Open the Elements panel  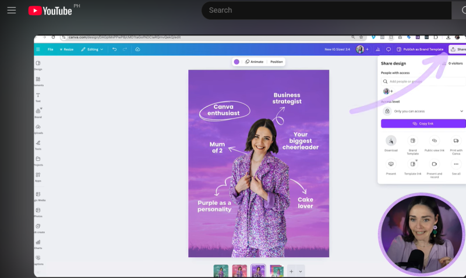(38, 81)
